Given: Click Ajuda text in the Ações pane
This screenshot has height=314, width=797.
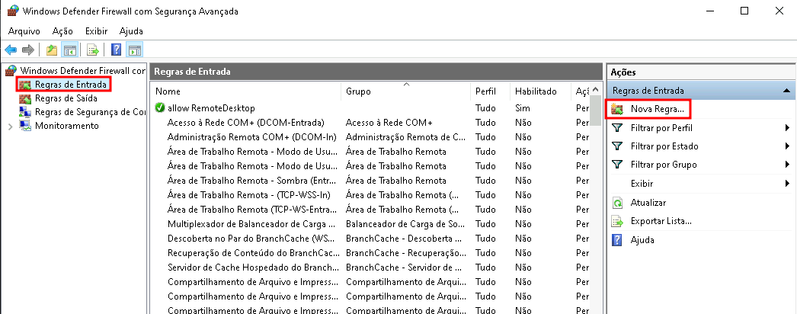Looking at the screenshot, I should tap(642, 240).
